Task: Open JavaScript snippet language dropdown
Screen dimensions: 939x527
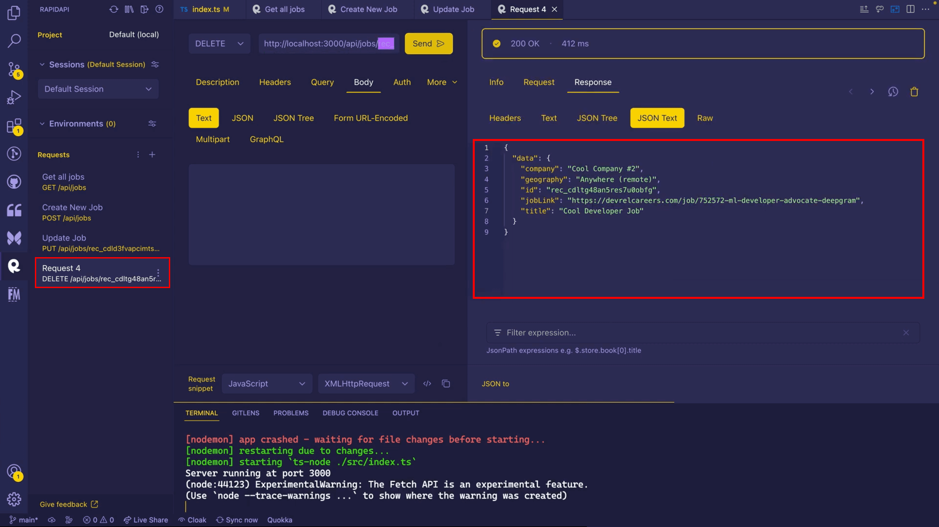Action: point(267,383)
